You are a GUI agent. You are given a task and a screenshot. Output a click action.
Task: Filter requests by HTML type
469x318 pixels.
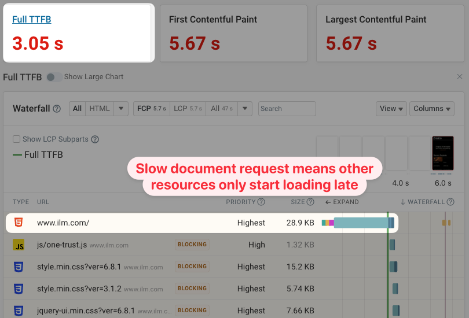coord(100,109)
